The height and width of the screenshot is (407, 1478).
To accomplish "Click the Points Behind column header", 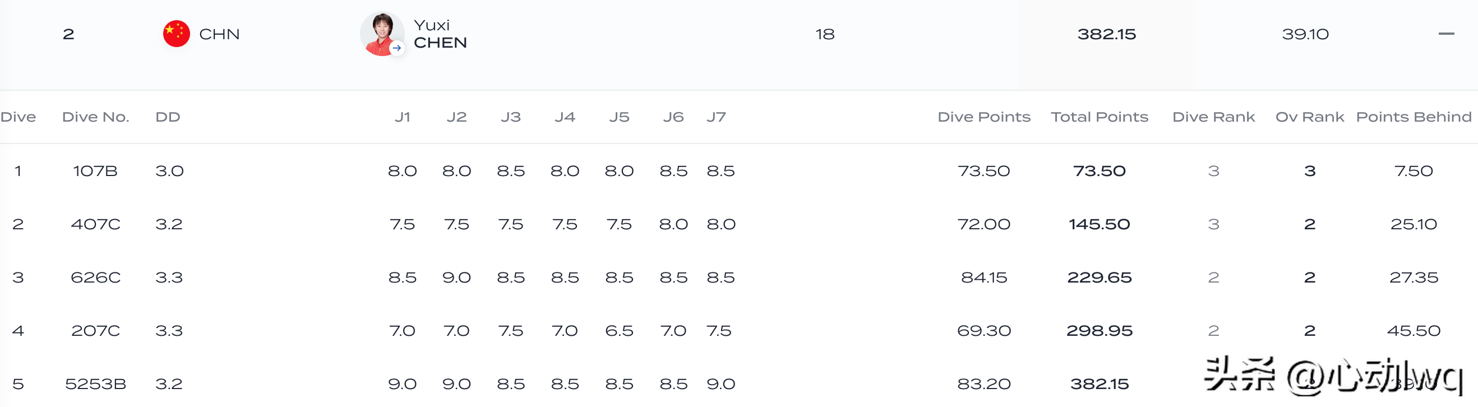I will (1413, 117).
